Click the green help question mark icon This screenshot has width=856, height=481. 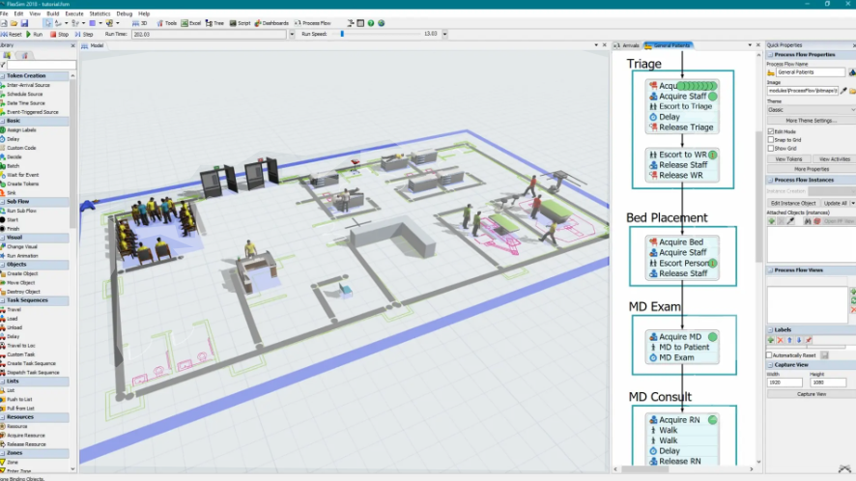point(371,23)
